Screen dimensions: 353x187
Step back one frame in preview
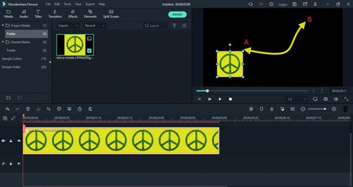[199, 99]
